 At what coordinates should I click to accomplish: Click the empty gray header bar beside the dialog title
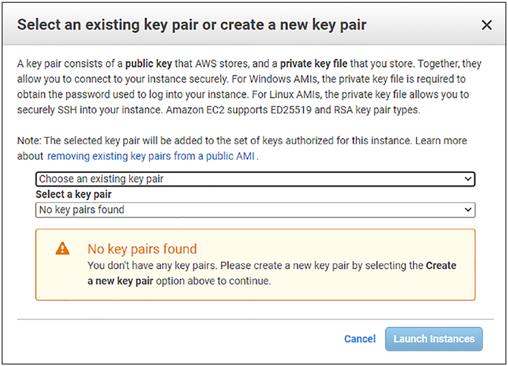click(423, 24)
